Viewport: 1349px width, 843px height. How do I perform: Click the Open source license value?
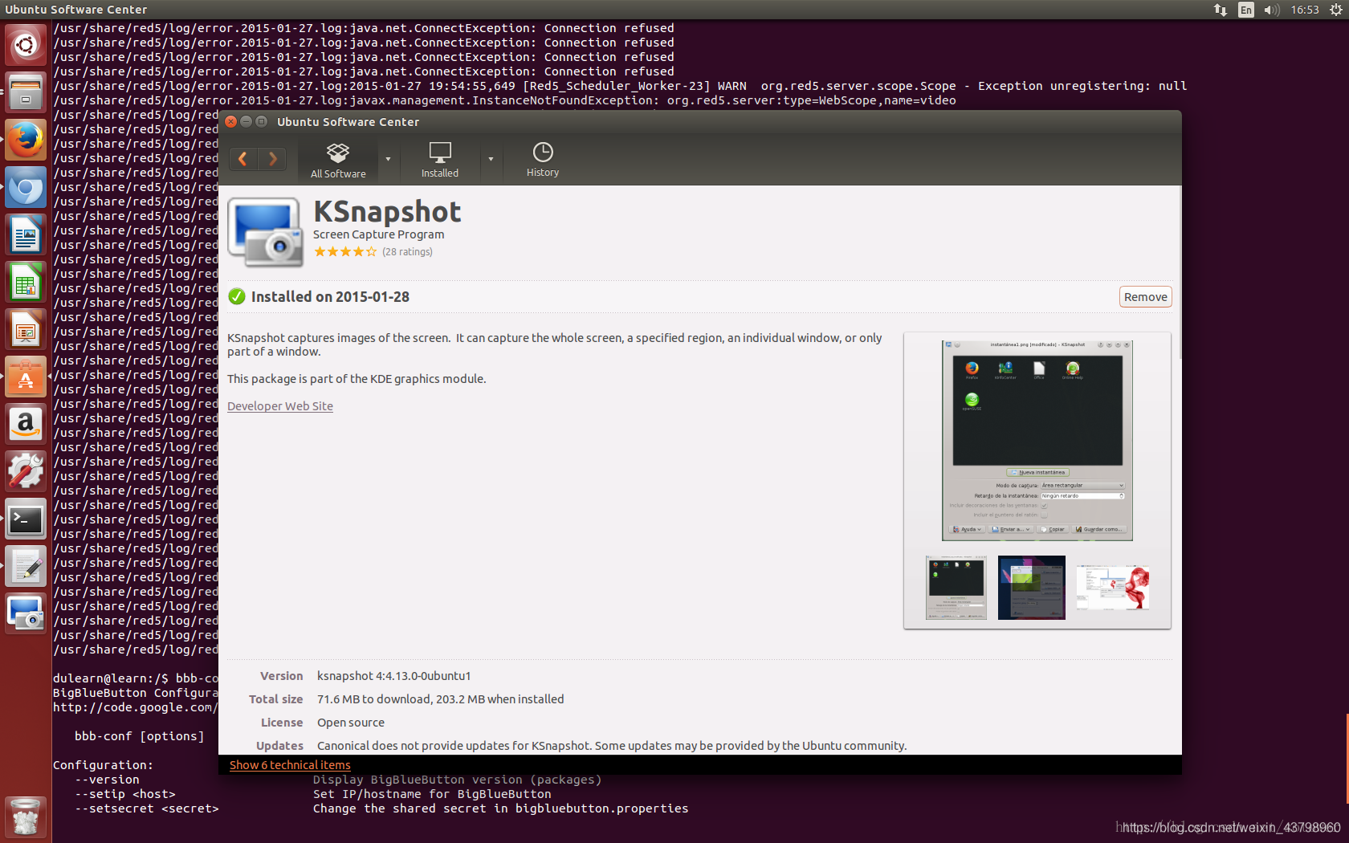[x=351, y=723]
